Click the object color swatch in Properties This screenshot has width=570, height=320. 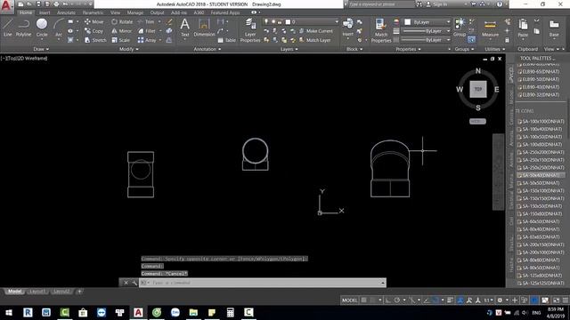point(407,22)
